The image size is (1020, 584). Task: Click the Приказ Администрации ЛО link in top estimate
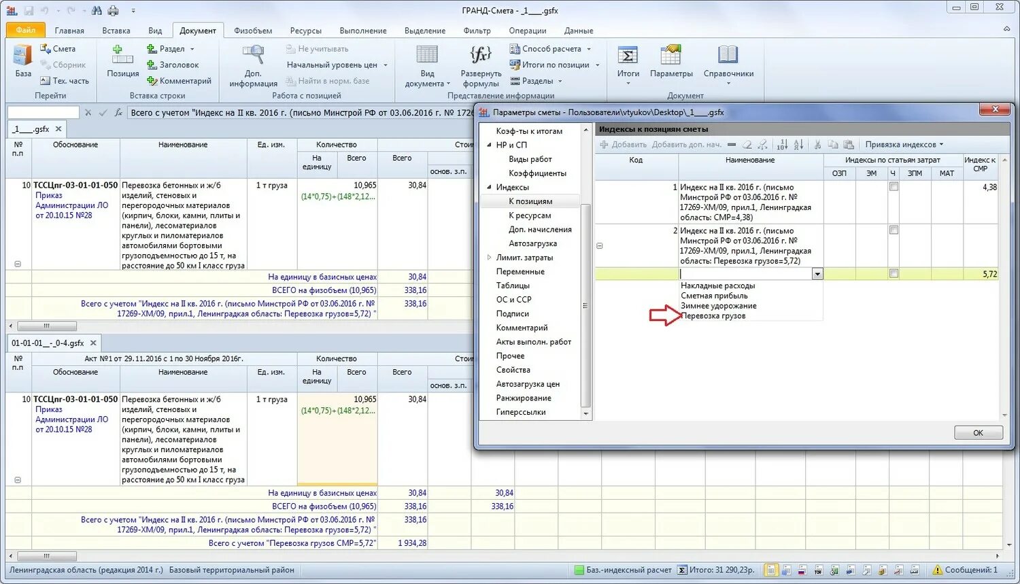pos(71,205)
